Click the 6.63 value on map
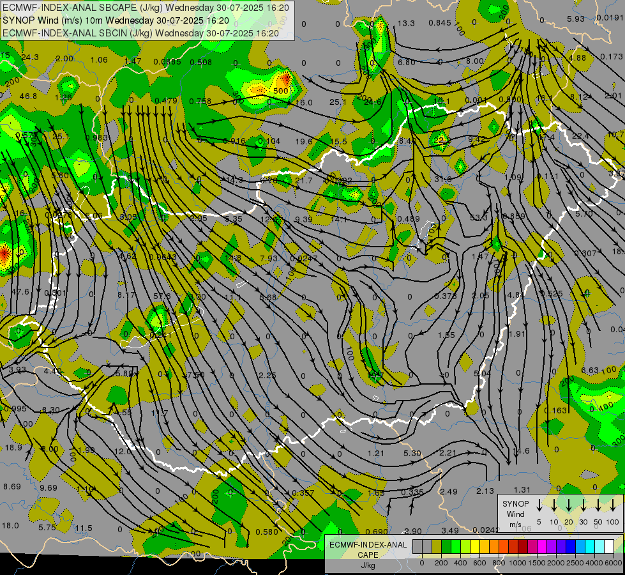 pyautogui.click(x=589, y=371)
